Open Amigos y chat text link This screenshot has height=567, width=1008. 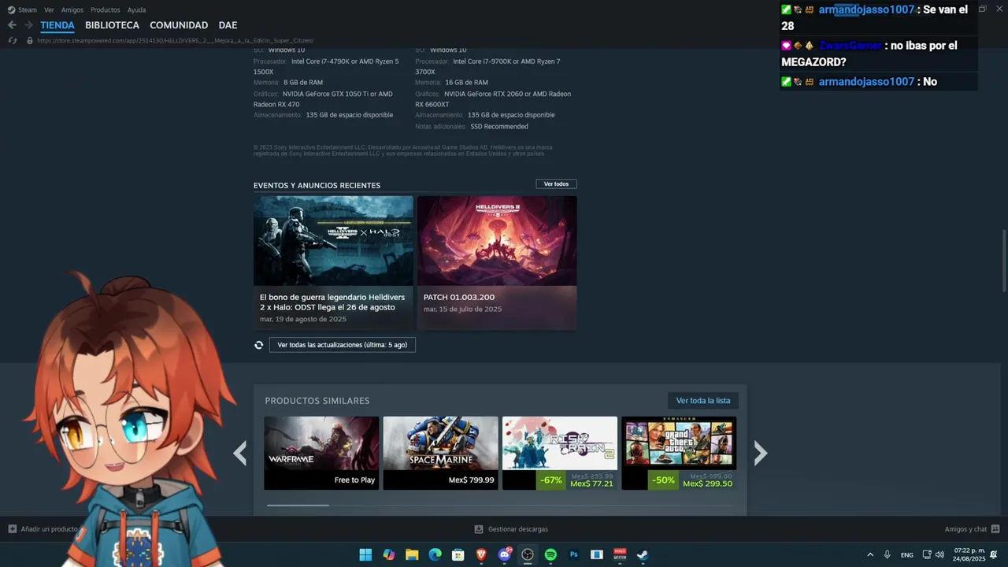[965, 529]
